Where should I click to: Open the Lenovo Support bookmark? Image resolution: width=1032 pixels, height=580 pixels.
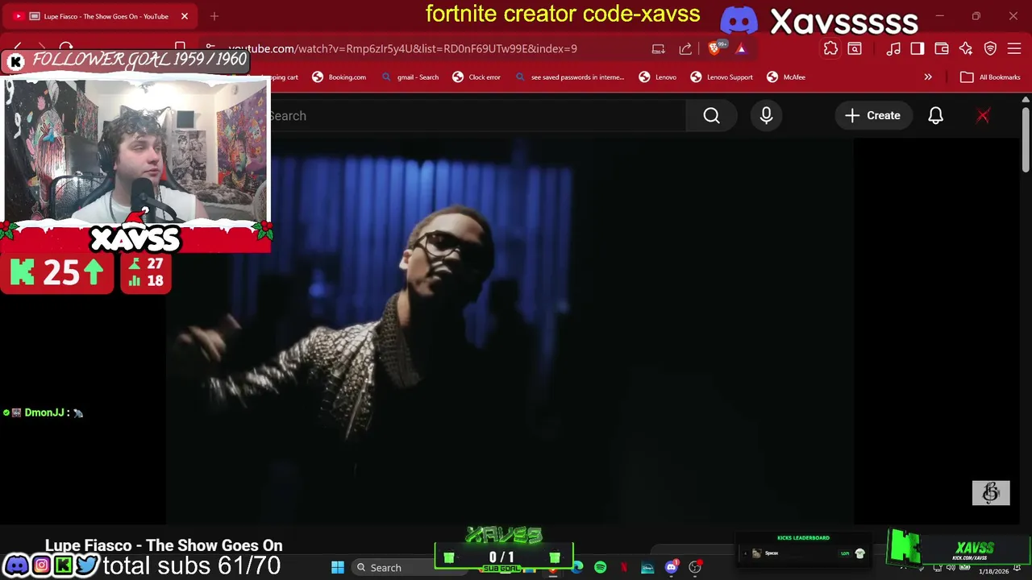pyautogui.click(x=722, y=77)
